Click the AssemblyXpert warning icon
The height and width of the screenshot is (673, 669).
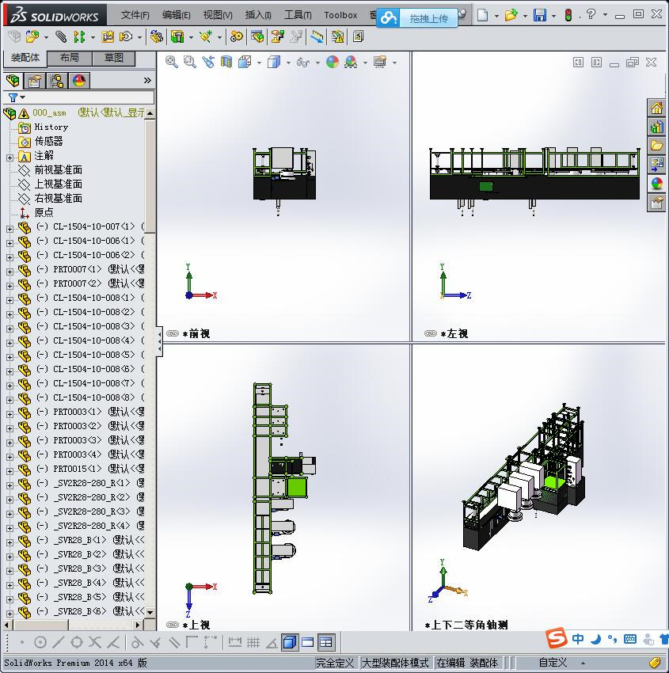pos(337,37)
